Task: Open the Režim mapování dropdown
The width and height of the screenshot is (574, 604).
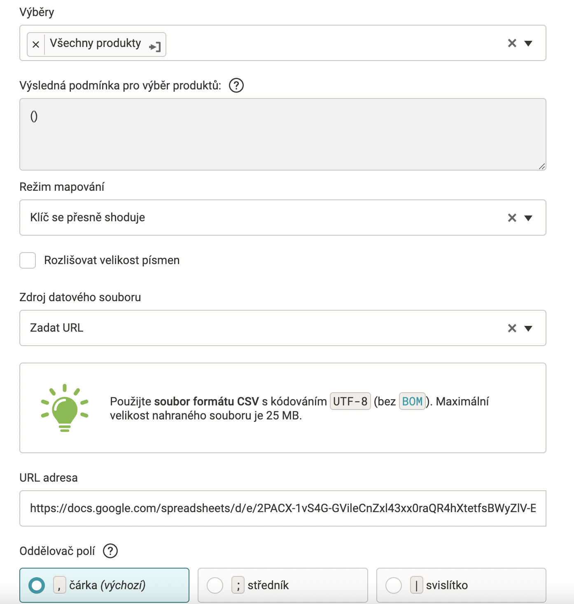Action: pyautogui.click(x=528, y=218)
